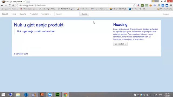
Task: Open Dreamweaver from the taskbar
Action: pyautogui.click(x=58, y=95)
